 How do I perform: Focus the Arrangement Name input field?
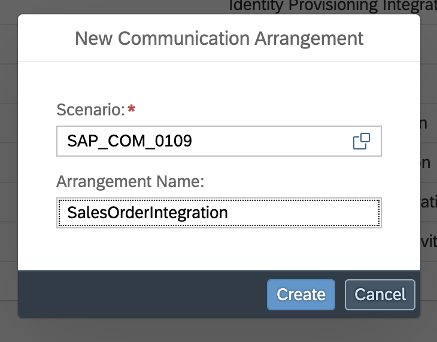219,213
